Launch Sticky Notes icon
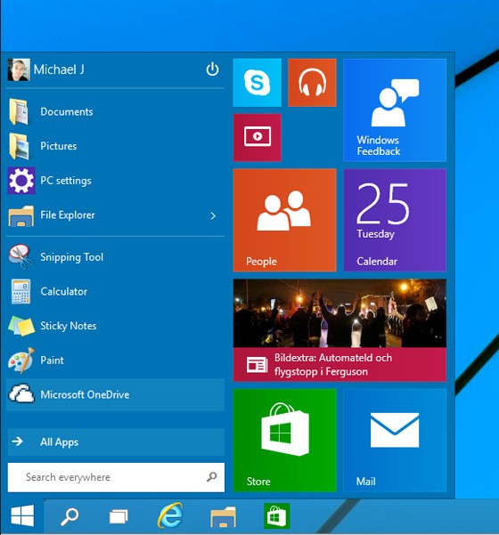The width and height of the screenshot is (499, 535). [21, 326]
